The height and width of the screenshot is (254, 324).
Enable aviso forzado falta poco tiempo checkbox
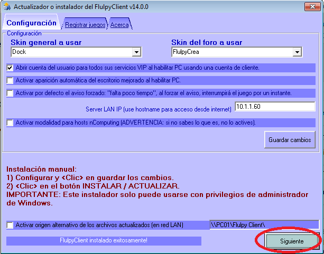[x=10, y=93]
